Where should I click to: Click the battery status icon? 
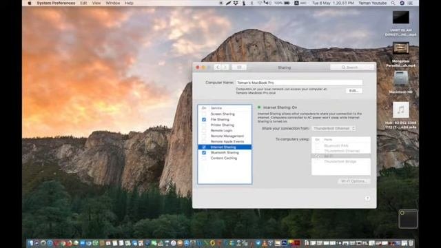pos(287,3)
